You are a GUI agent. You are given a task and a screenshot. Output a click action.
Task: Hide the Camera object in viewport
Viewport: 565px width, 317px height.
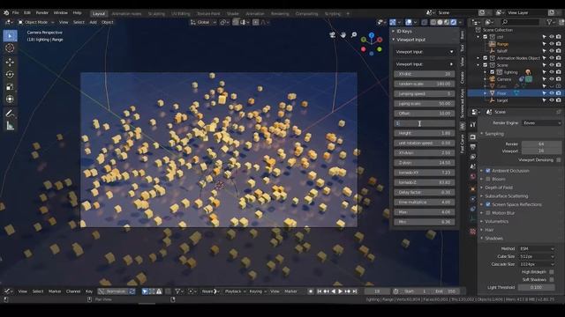pyautogui.click(x=551, y=79)
